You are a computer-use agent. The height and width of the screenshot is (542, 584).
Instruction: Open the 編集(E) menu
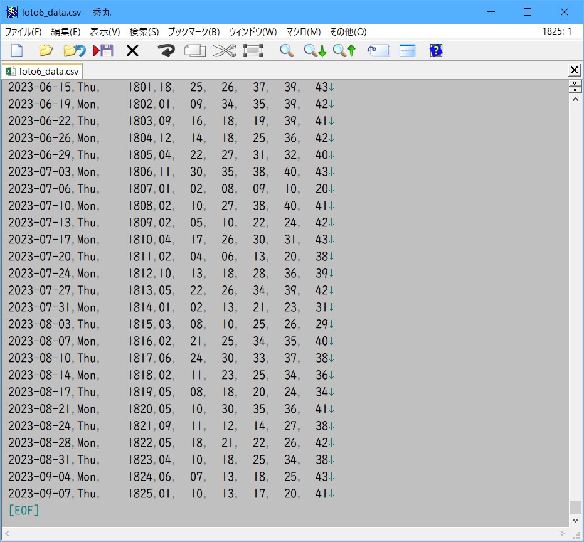65,32
